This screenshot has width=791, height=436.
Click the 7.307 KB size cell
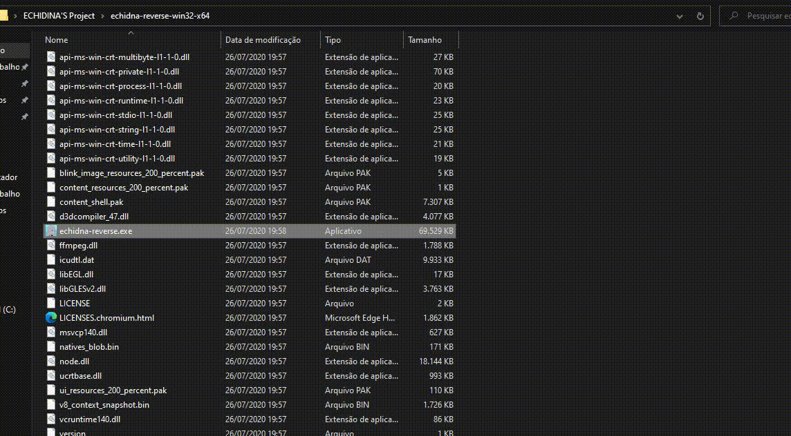pos(438,202)
